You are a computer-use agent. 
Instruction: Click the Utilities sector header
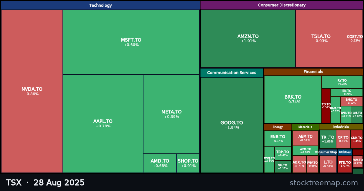tap(345, 152)
